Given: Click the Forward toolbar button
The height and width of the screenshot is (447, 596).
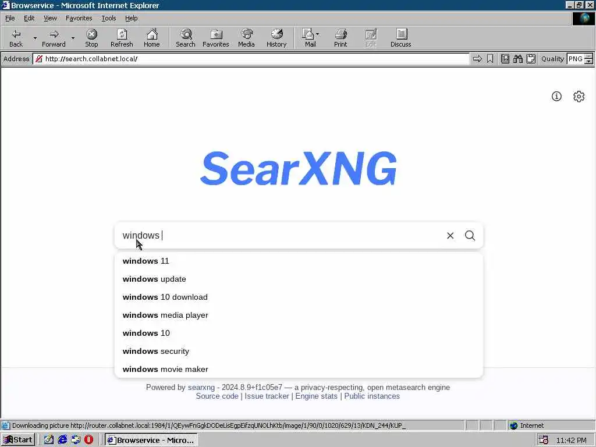Looking at the screenshot, I should pyautogui.click(x=54, y=38).
